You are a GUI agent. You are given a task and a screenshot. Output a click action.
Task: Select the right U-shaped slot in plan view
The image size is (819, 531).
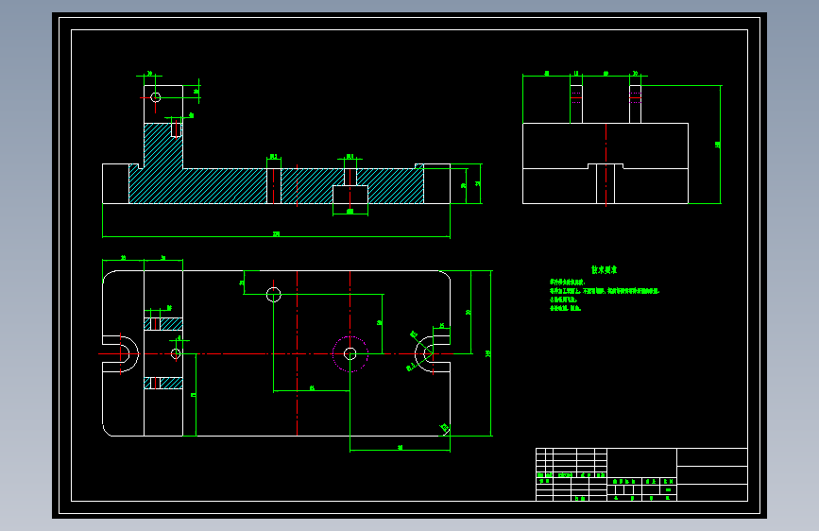[433, 353]
